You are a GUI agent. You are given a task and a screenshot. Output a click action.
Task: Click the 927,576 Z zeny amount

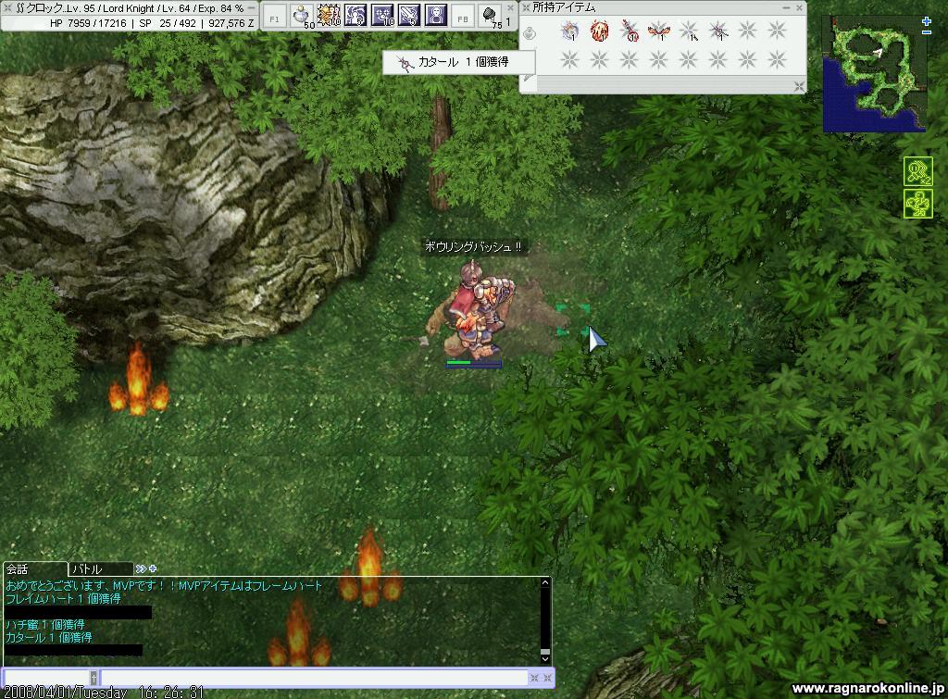click(x=231, y=23)
